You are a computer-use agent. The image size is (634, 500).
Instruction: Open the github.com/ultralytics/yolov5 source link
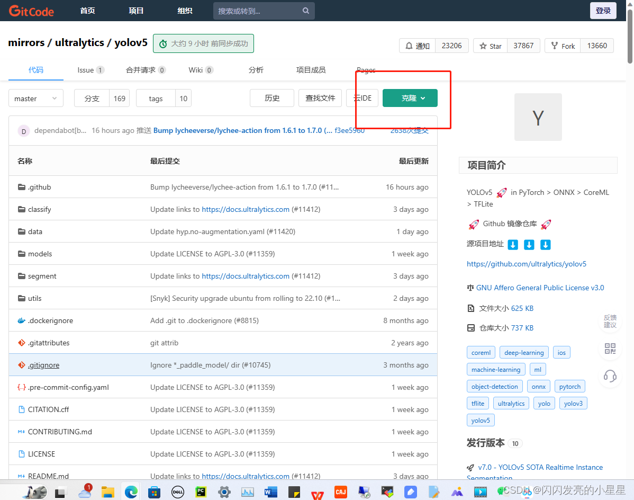[x=527, y=264]
